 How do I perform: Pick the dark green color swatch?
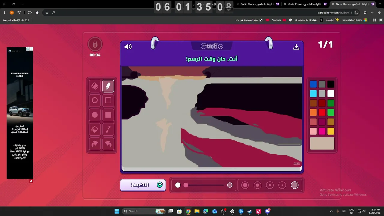(331, 103)
